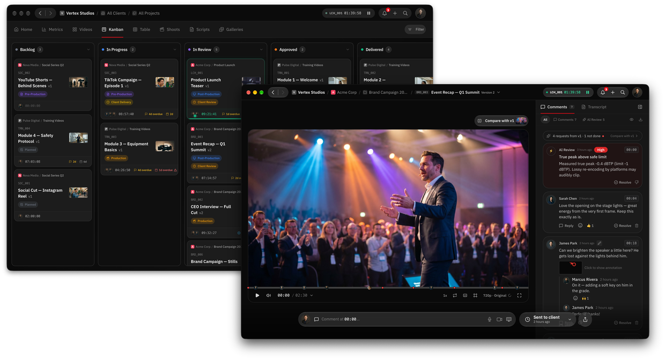The image size is (665, 360).
Task: Toggle loop playback icon in player
Action: point(455,295)
